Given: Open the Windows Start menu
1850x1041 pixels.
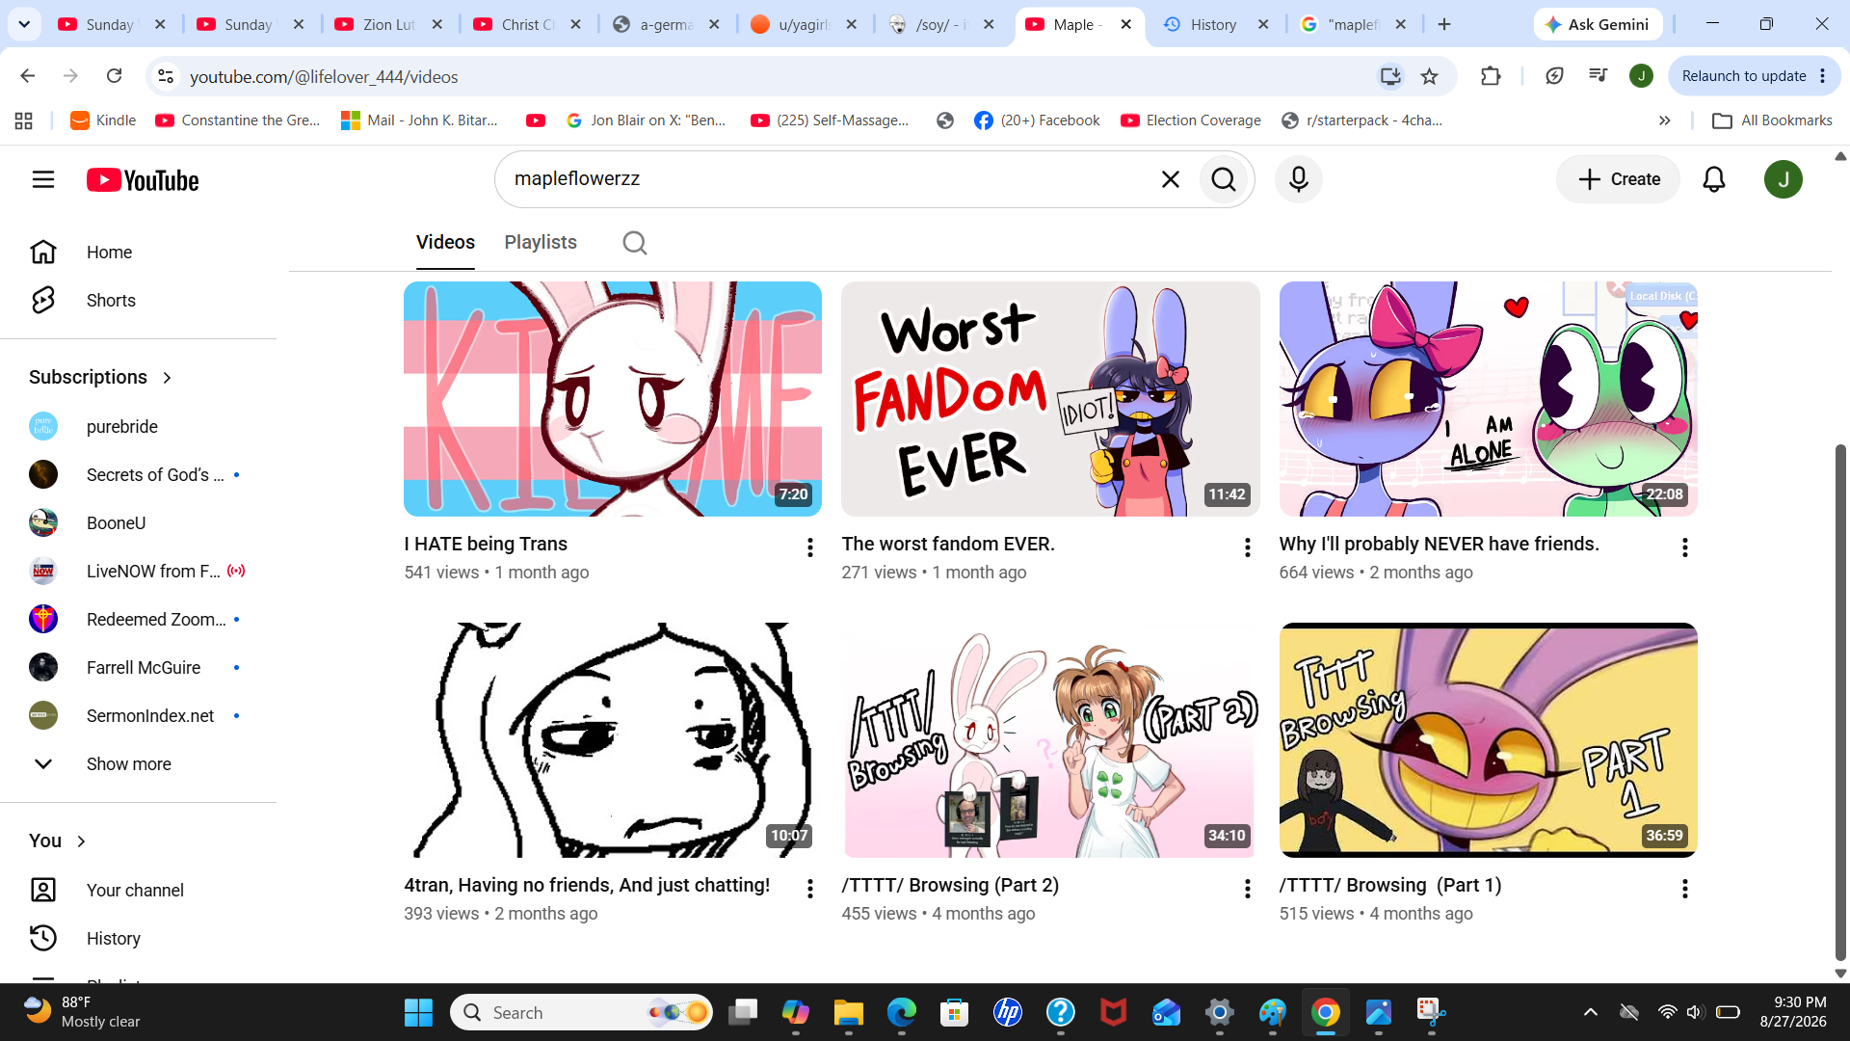Looking at the screenshot, I should 418,1013.
